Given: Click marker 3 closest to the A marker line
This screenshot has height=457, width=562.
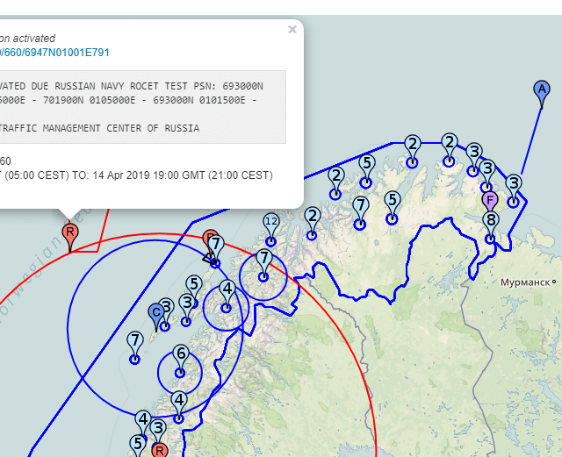Looking at the screenshot, I should tap(514, 184).
